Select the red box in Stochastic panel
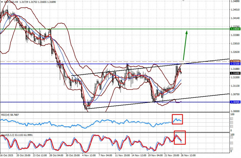Image resolution: width=241 pixels, height=158 pixels. pyautogui.click(x=180, y=138)
